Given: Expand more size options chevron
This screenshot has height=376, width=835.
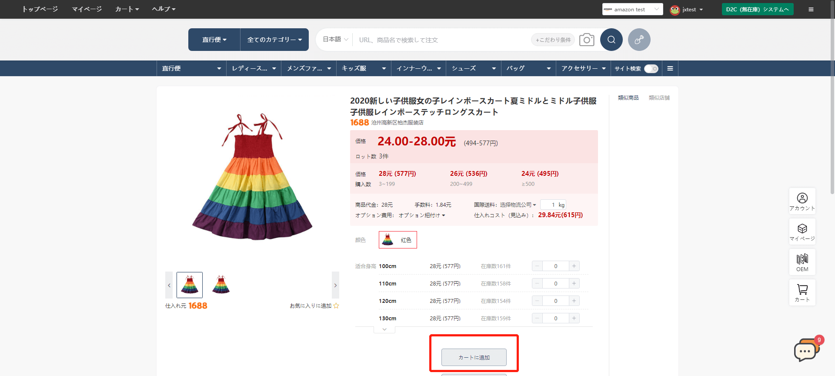Looking at the screenshot, I should tap(384, 329).
